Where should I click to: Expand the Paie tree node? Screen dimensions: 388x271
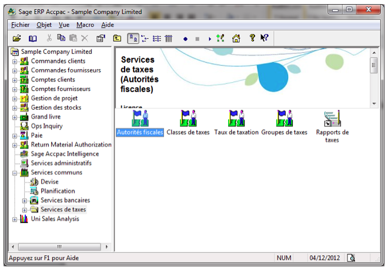click(x=15, y=136)
